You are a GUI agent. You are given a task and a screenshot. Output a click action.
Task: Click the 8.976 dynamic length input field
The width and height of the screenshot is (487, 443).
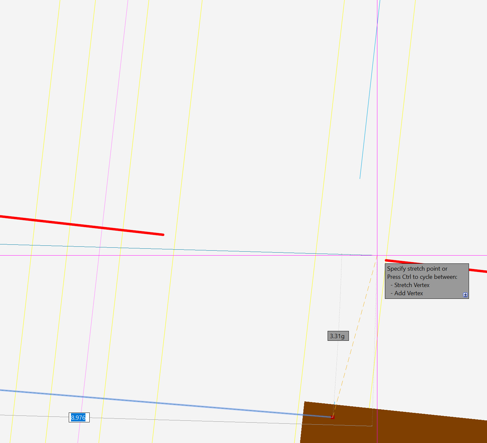[79, 417]
